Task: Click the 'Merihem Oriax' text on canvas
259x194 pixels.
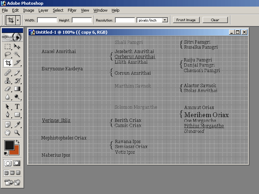Action: [206, 115]
